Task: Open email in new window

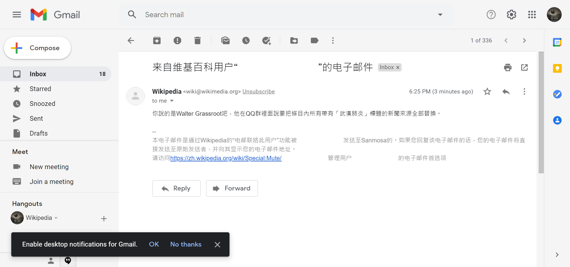Action: pos(524,67)
